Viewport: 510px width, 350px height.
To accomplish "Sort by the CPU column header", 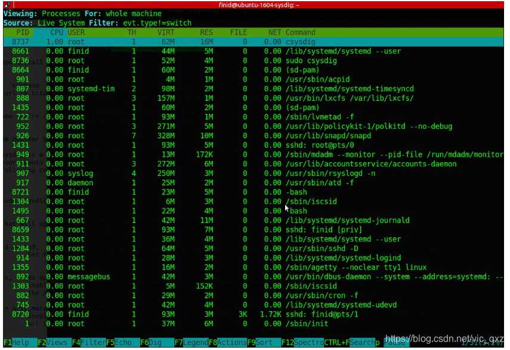I will (57, 33).
